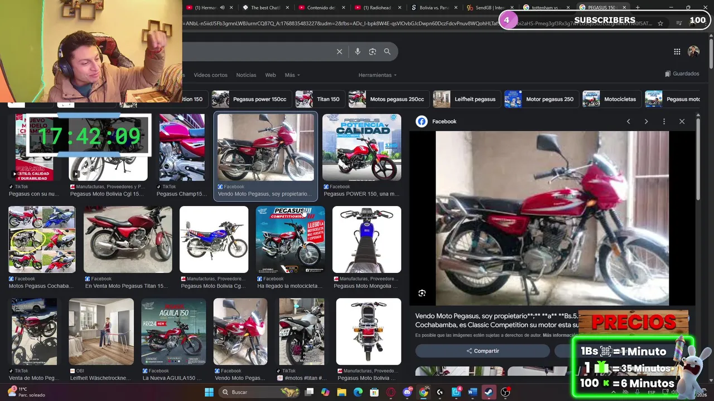The image size is (714, 401).
Task: Open 'Pegasus Champ15' TikTok result thumbnail
Action: tap(181, 148)
